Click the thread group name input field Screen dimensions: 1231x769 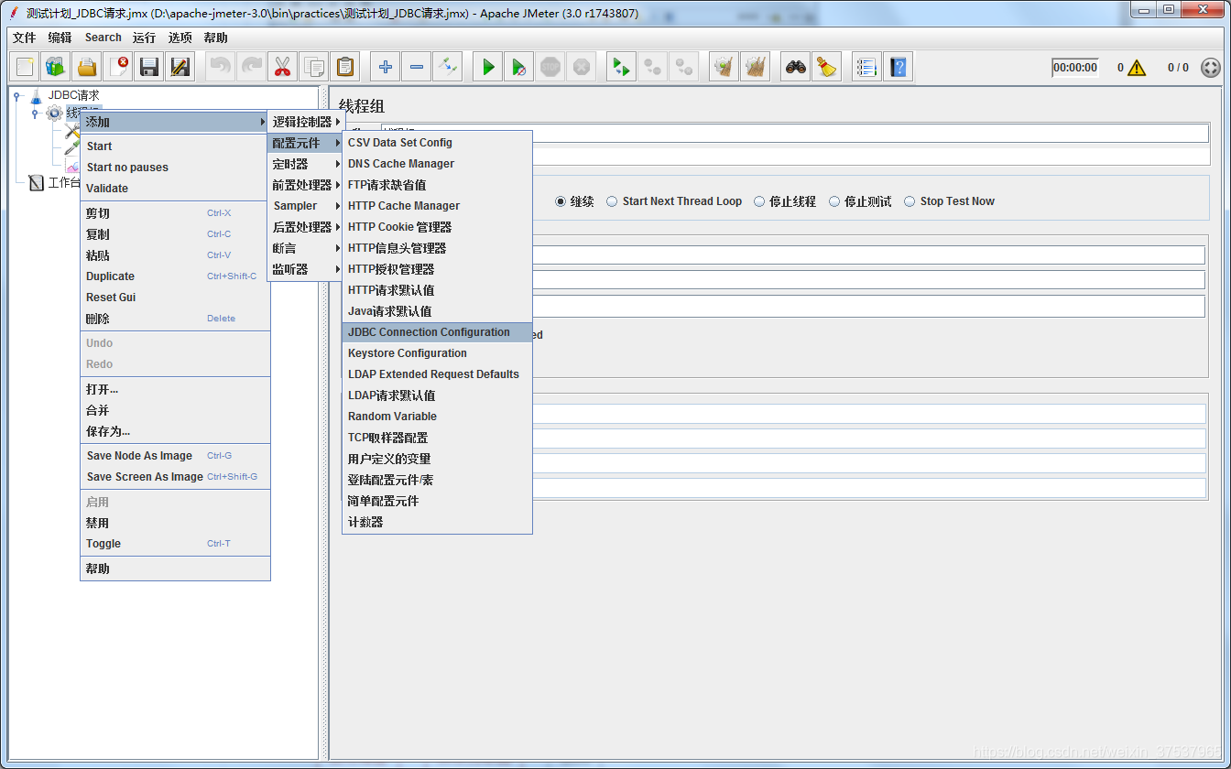click(794, 134)
